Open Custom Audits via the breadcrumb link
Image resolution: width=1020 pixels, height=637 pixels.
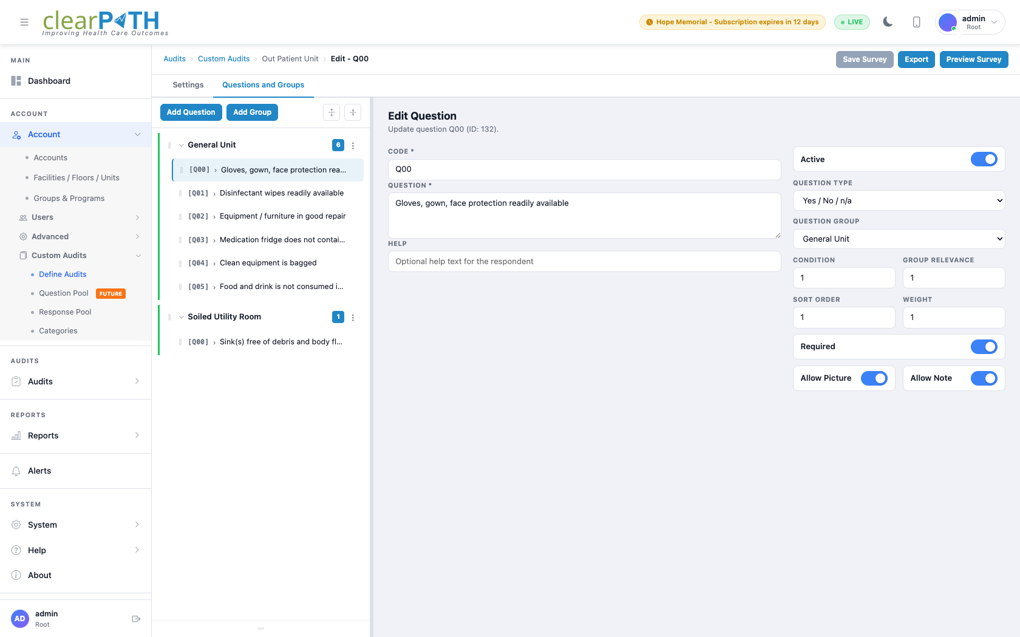click(x=223, y=58)
